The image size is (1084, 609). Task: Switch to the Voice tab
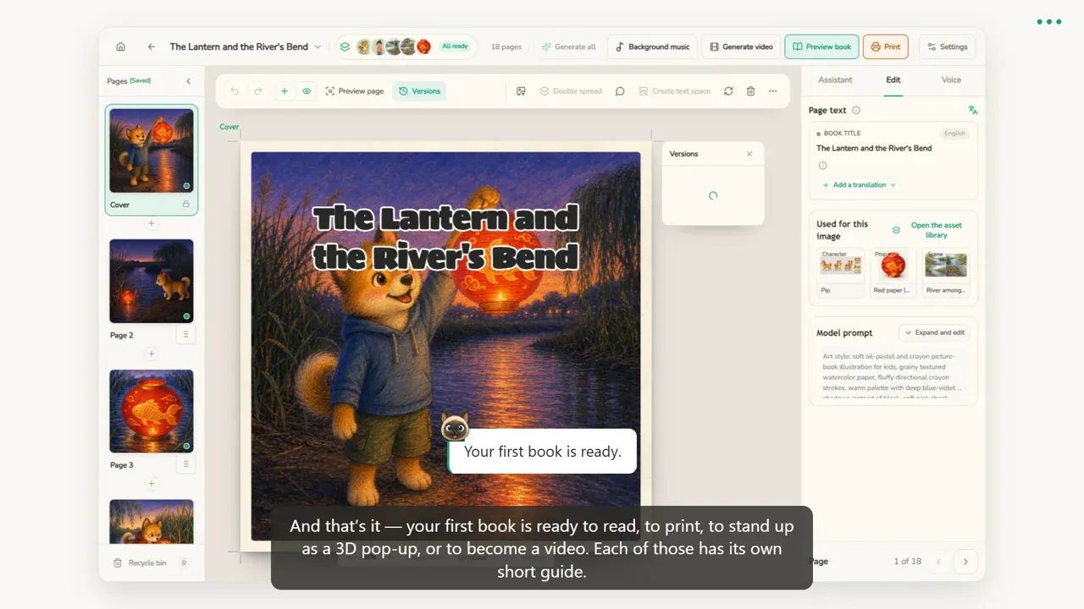click(x=951, y=80)
